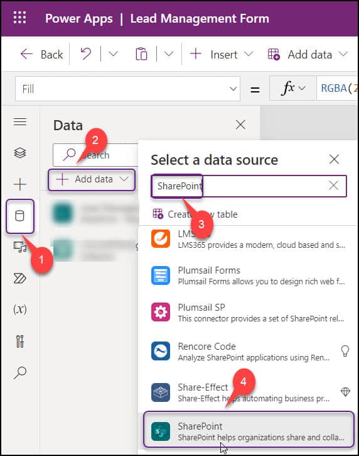Viewport: 359px width, 456px height.
Task: Click the Plumsail SP gear logo
Action: coord(161,313)
